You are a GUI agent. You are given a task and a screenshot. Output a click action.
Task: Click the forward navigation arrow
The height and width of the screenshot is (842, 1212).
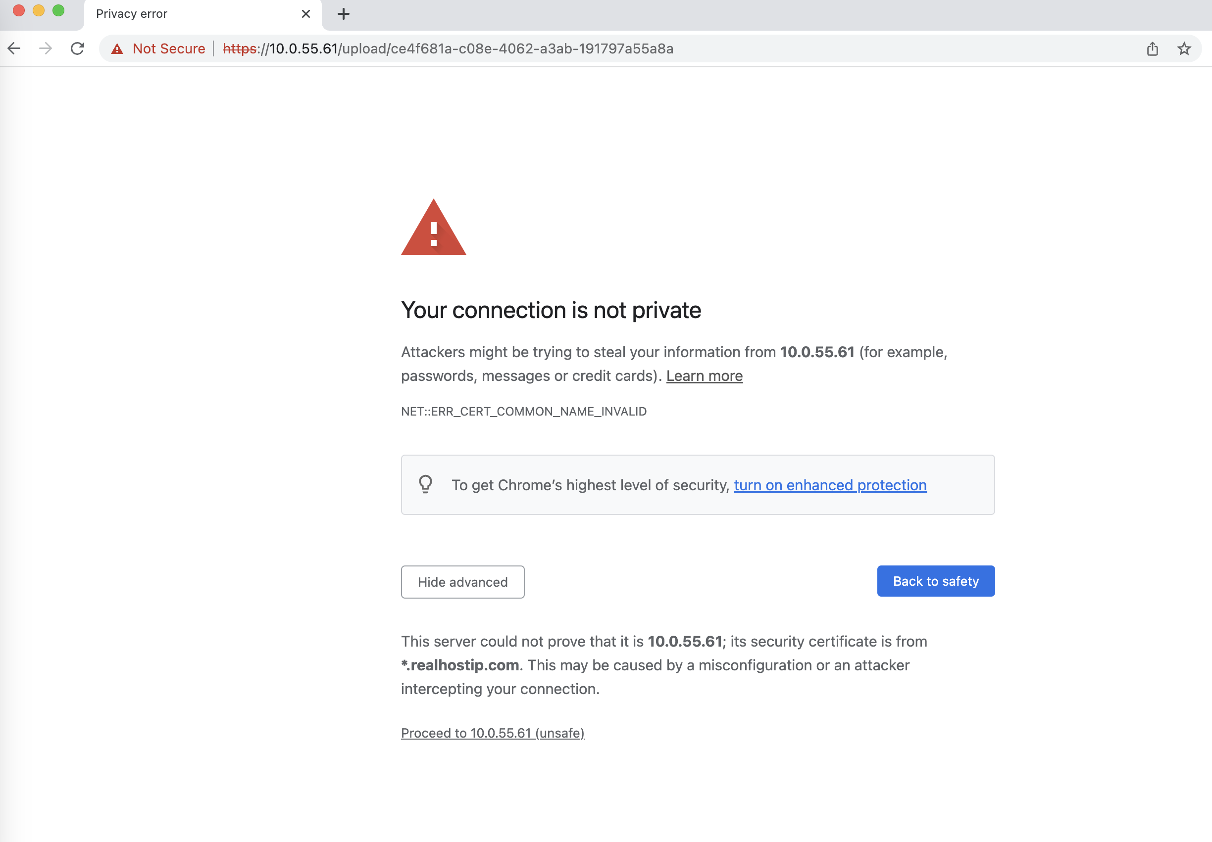pyautogui.click(x=46, y=48)
